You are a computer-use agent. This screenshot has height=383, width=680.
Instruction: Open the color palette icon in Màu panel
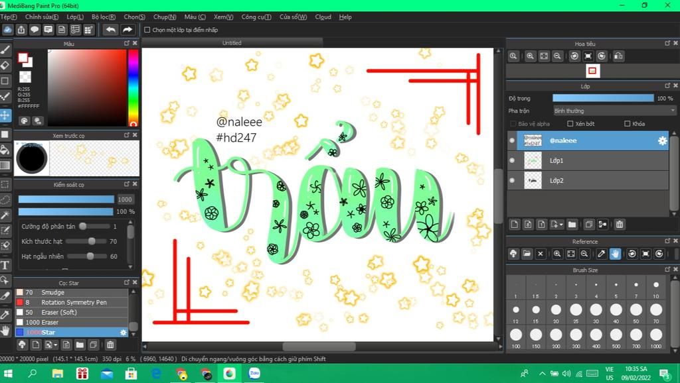[x=25, y=121]
